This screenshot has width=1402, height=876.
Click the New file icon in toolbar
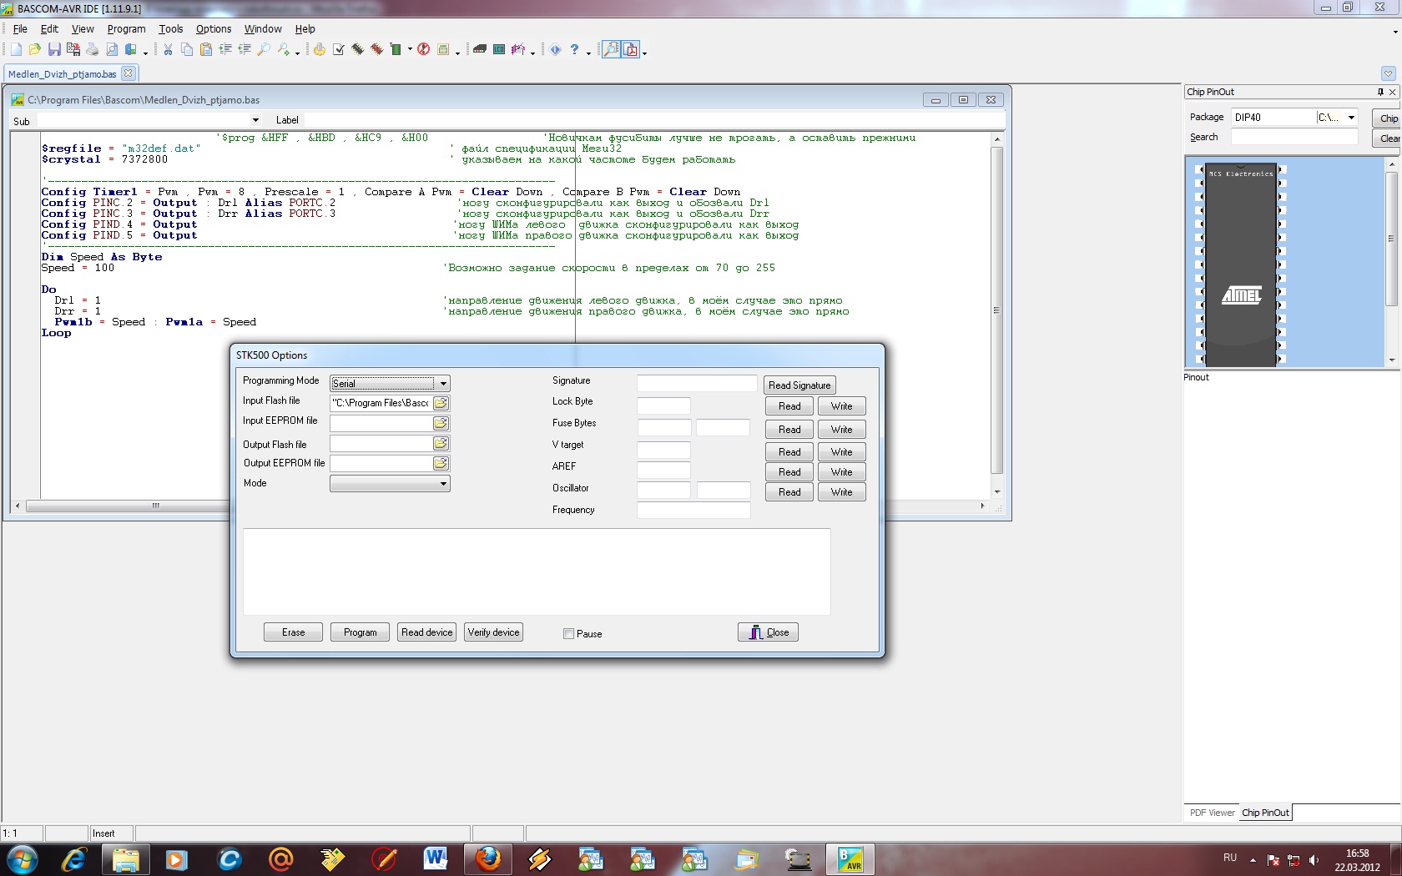click(16, 50)
